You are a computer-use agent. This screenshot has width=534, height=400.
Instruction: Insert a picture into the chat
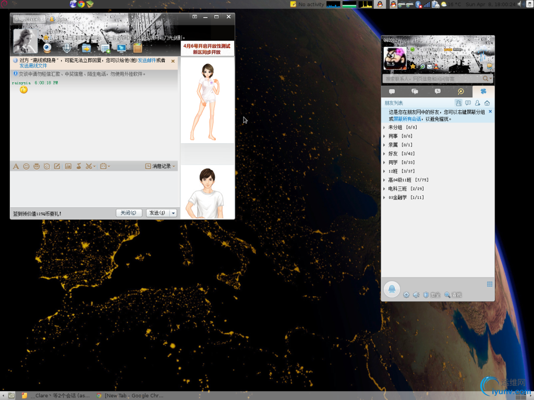tap(68, 166)
